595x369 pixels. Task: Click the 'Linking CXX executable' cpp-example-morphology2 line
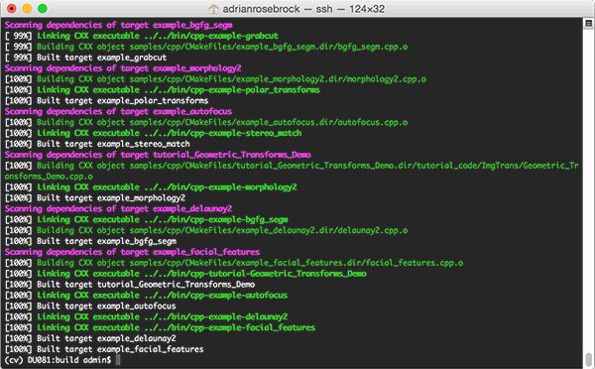click(x=151, y=187)
